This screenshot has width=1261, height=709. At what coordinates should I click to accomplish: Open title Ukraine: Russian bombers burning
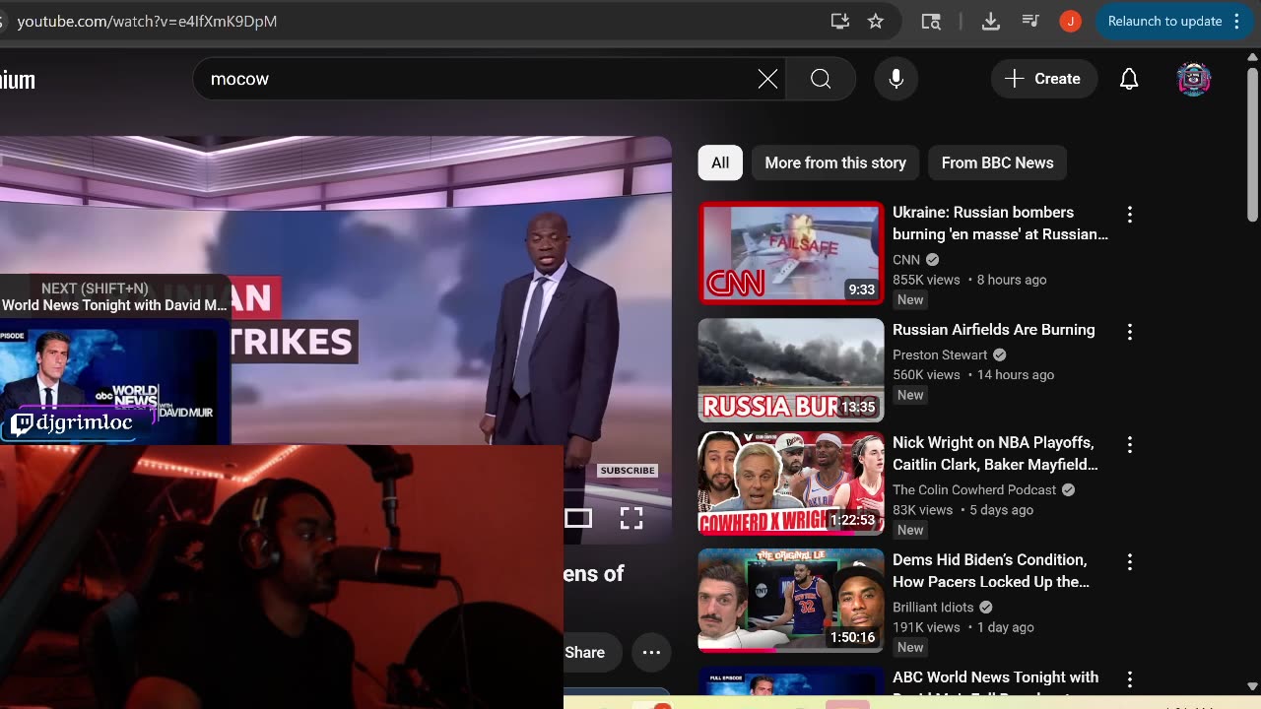tap(1000, 224)
